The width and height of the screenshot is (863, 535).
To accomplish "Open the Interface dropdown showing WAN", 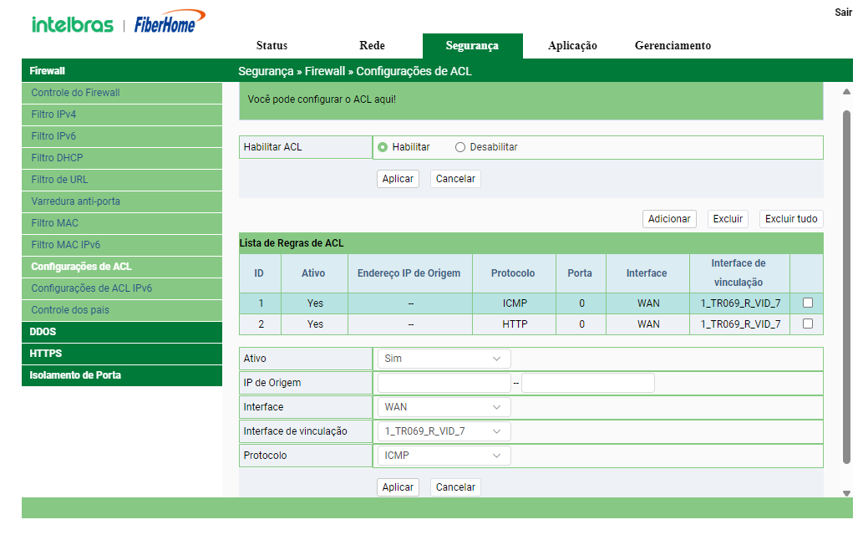I will tap(444, 407).
